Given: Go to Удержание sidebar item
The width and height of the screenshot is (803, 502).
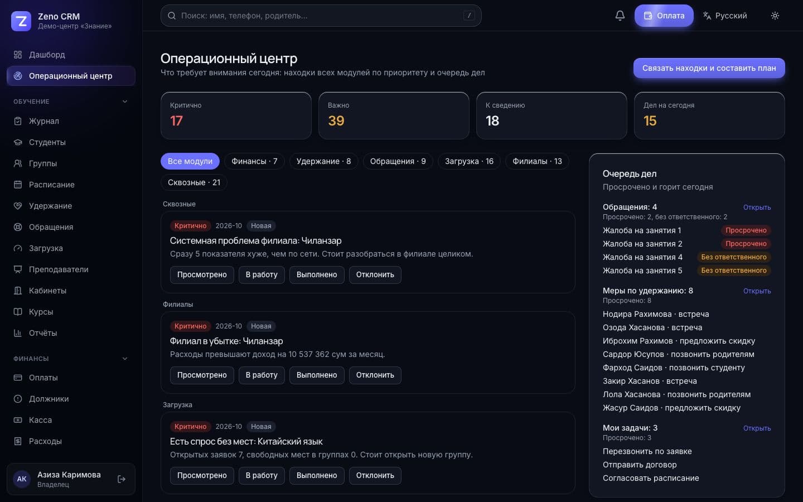Looking at the screenshot, I should 71,206.
